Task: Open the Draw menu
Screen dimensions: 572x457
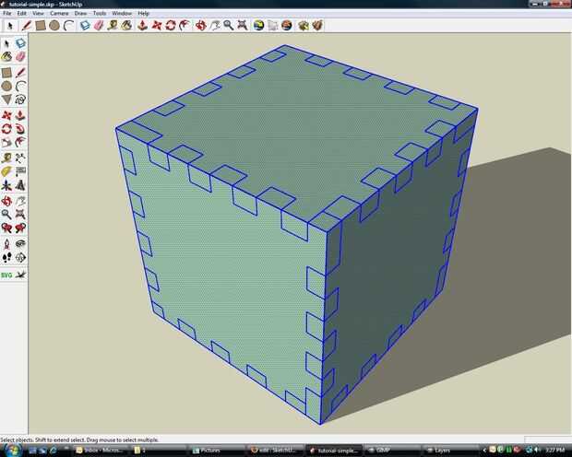Action: coord(80,13)
